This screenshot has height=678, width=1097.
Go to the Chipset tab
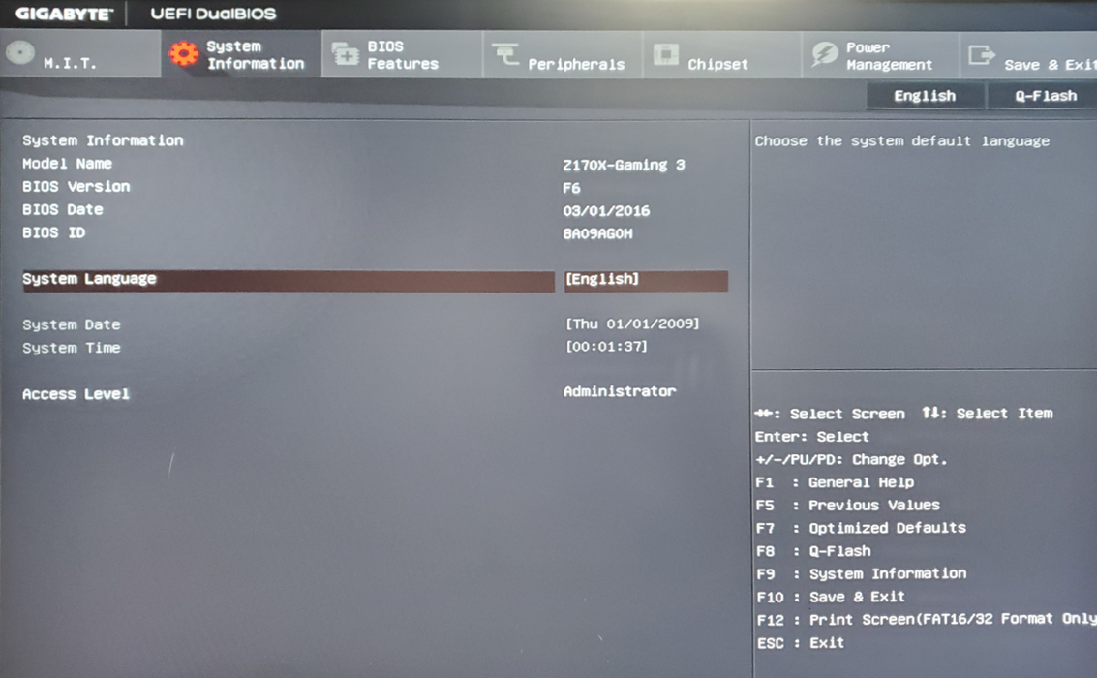[722, 54]
